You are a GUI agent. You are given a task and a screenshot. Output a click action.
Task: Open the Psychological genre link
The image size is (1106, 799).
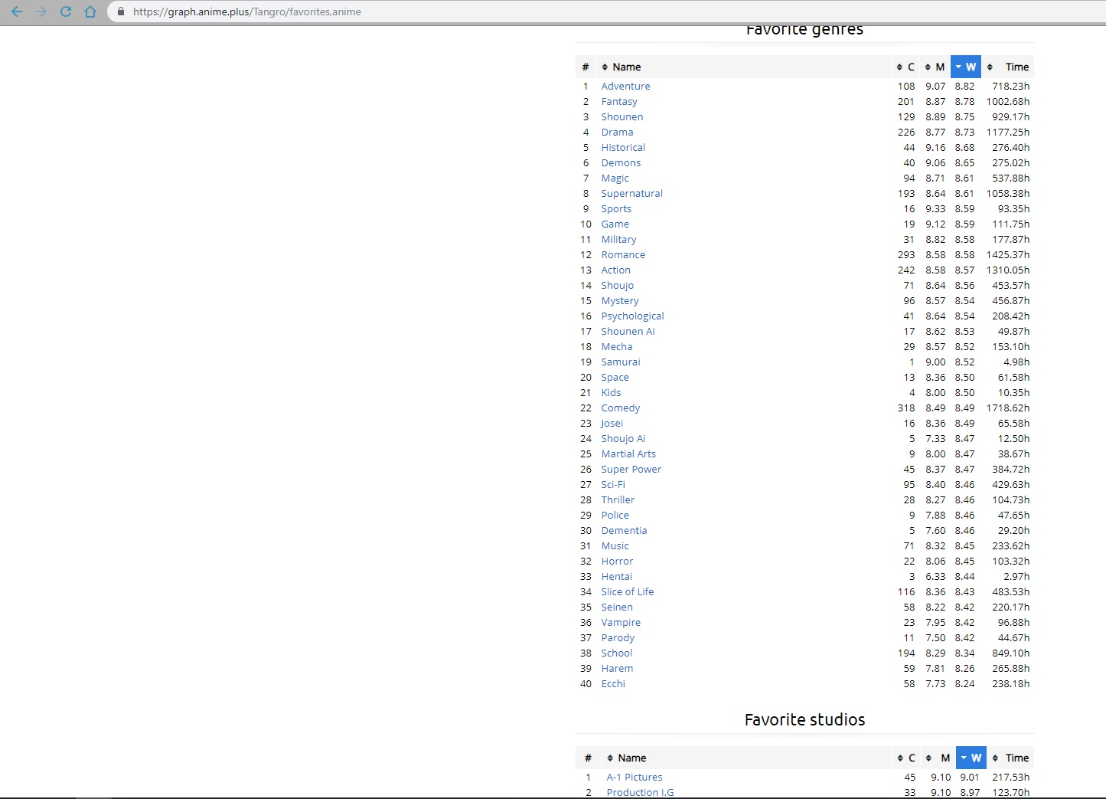click(x=632, y=316)
